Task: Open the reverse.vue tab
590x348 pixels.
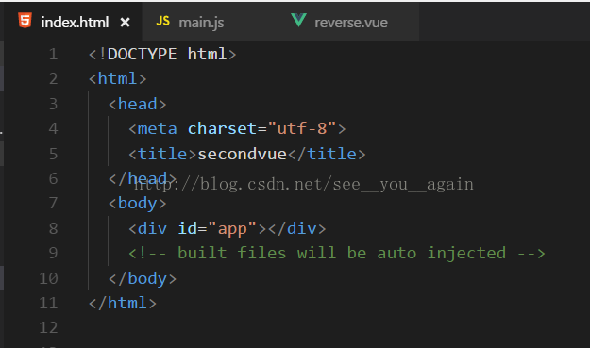Action: pos(348,23)
